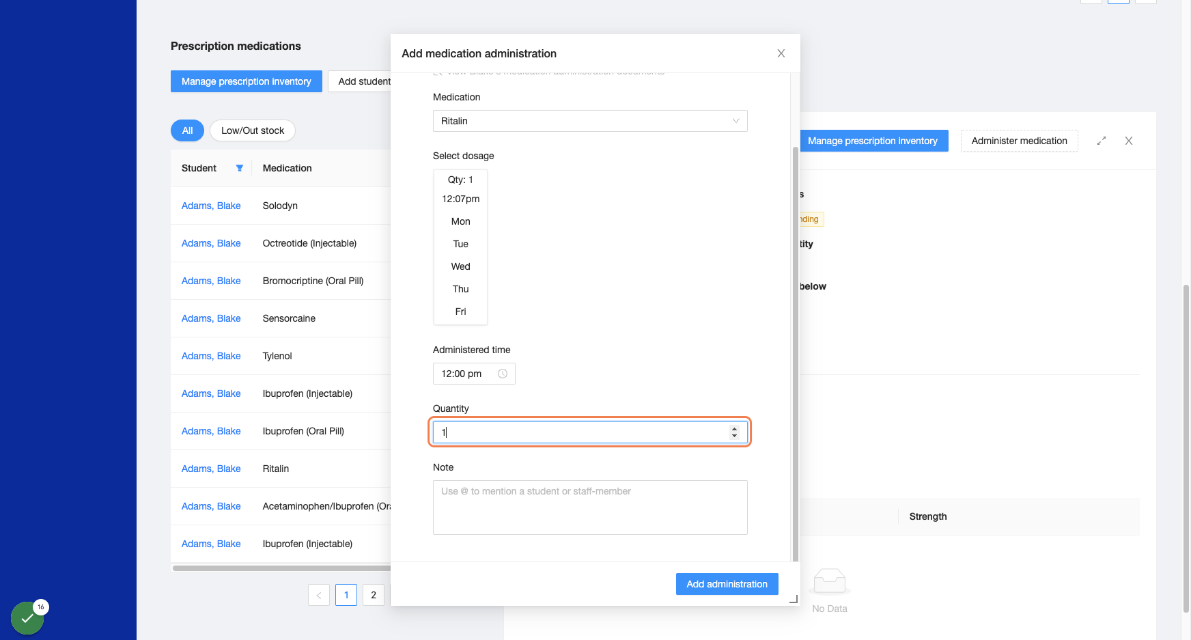Click Manage prescription inventory in the main page
Viewport: 1191px width, 640px height.
pos(246,81)
